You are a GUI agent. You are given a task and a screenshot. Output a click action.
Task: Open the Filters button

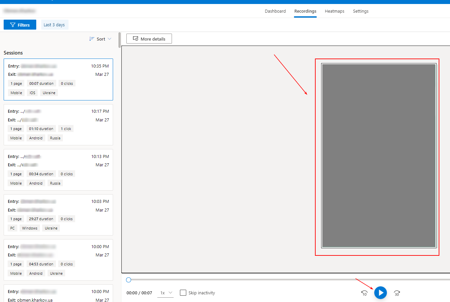click(20, 25)
